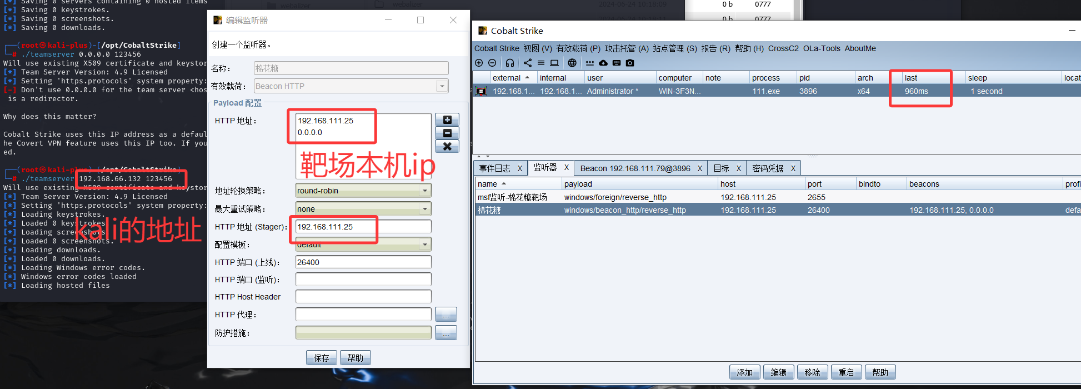
Task: Click the 重启 listener button
Action: 847,372
